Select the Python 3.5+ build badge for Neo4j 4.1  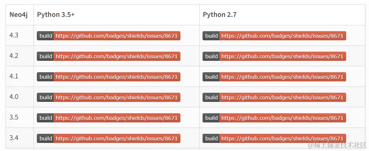(109, 77)
